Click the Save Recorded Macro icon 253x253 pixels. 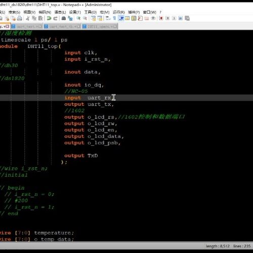[187, 18]
